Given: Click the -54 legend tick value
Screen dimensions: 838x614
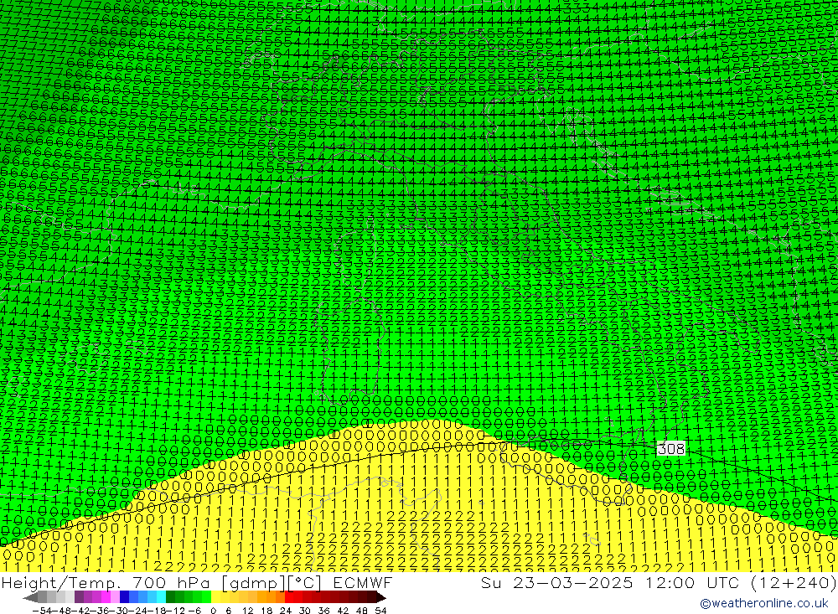Looking at the screenshot, I should click(x=42, y=611).
